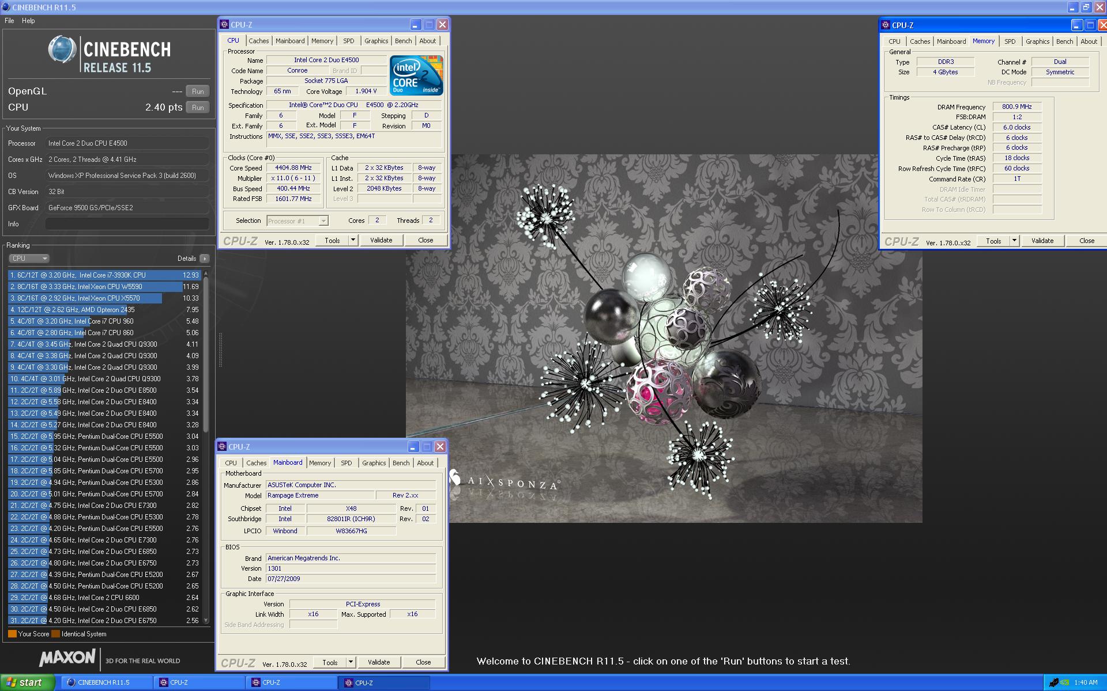
Task: Click Close button in the CPU window
Action: (x=426, y=240)
